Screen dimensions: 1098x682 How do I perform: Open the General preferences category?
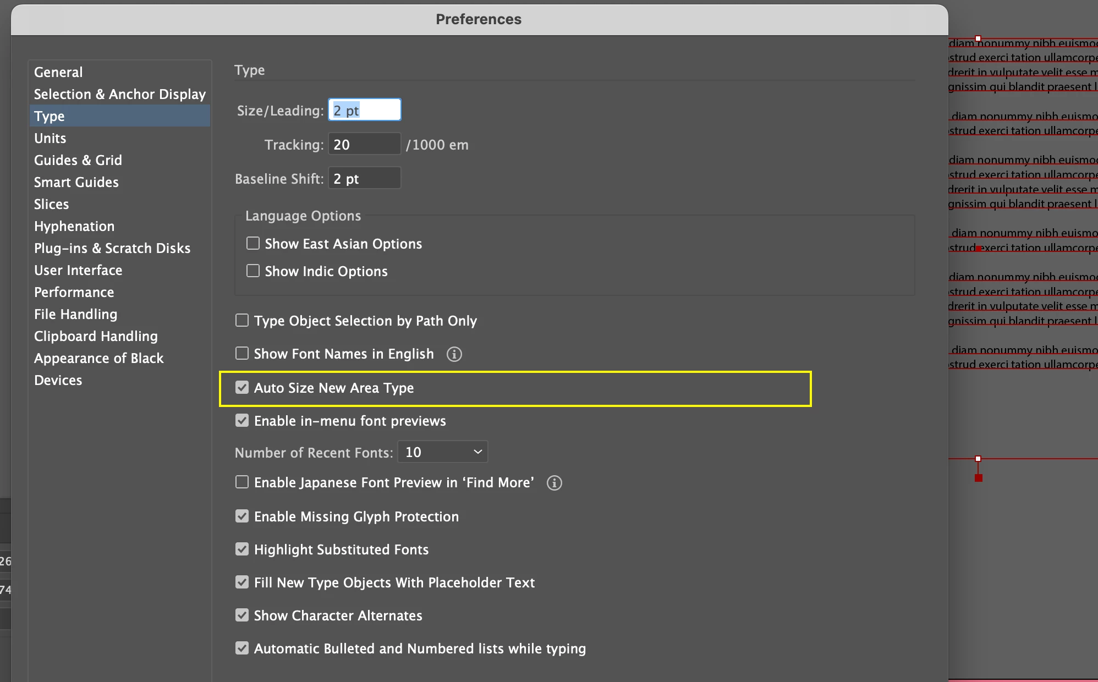click(58, 72)
